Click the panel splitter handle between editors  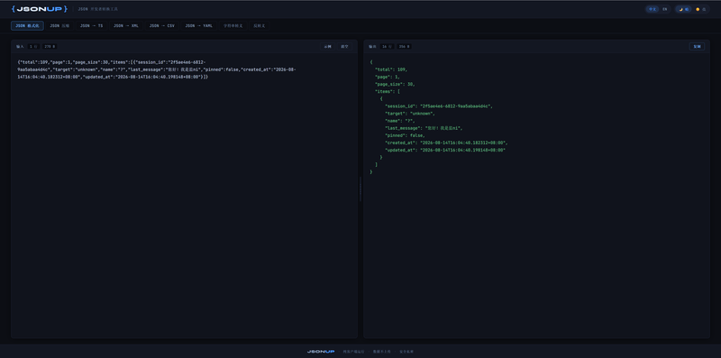point(360,188)
